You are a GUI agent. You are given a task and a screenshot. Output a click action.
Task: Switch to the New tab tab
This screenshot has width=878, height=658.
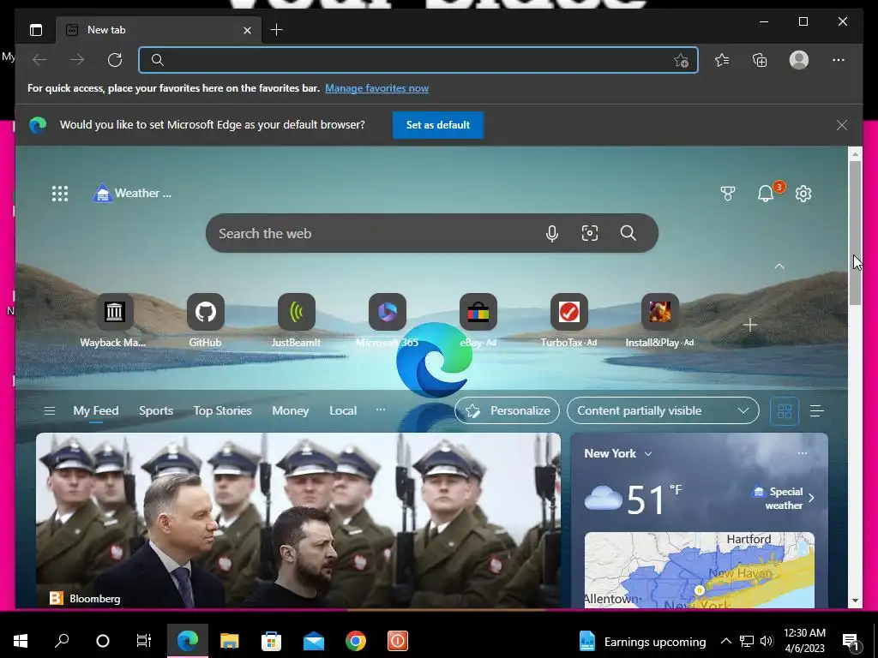pos(159,30)
